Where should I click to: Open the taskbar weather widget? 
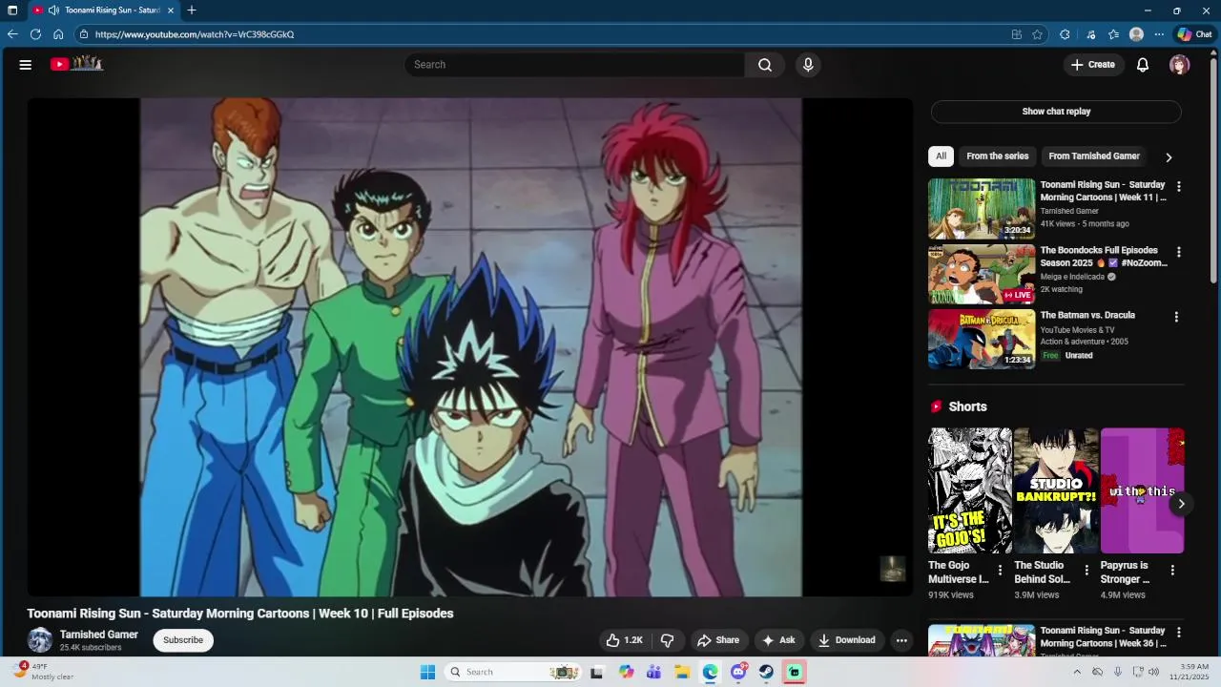coord(43,672)
